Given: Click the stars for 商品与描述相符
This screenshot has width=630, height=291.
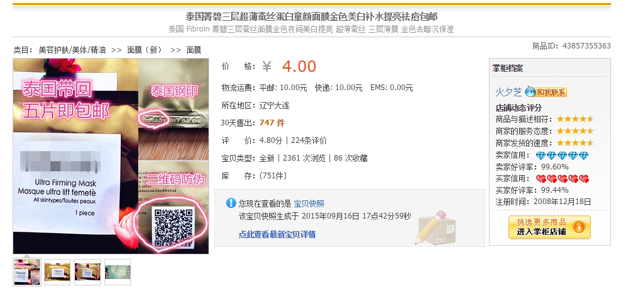Looking at the screenshot, I should coord(575,120).
